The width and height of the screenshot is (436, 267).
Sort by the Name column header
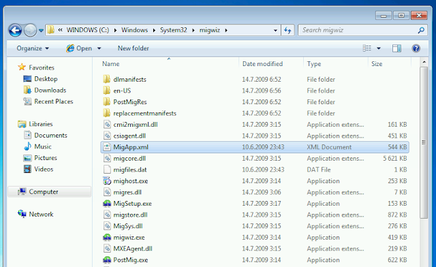(110, 64)
